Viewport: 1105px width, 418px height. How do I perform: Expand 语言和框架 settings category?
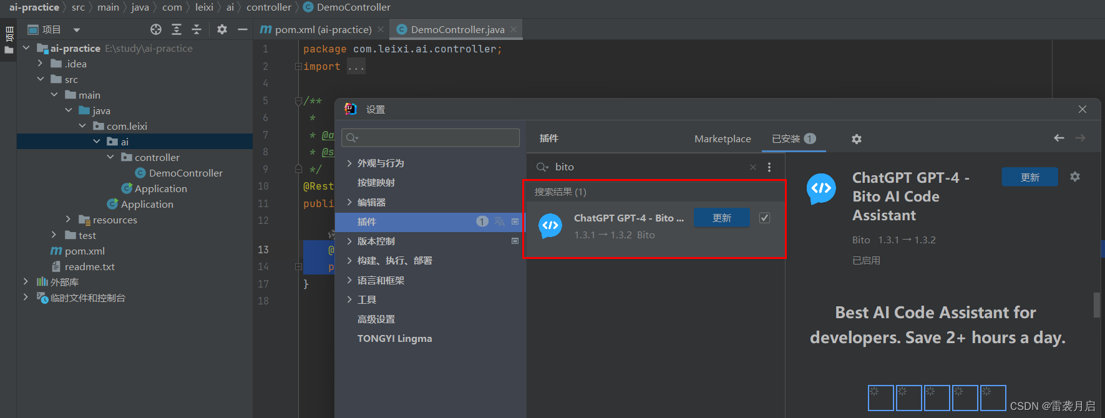(x=349, y=280)
